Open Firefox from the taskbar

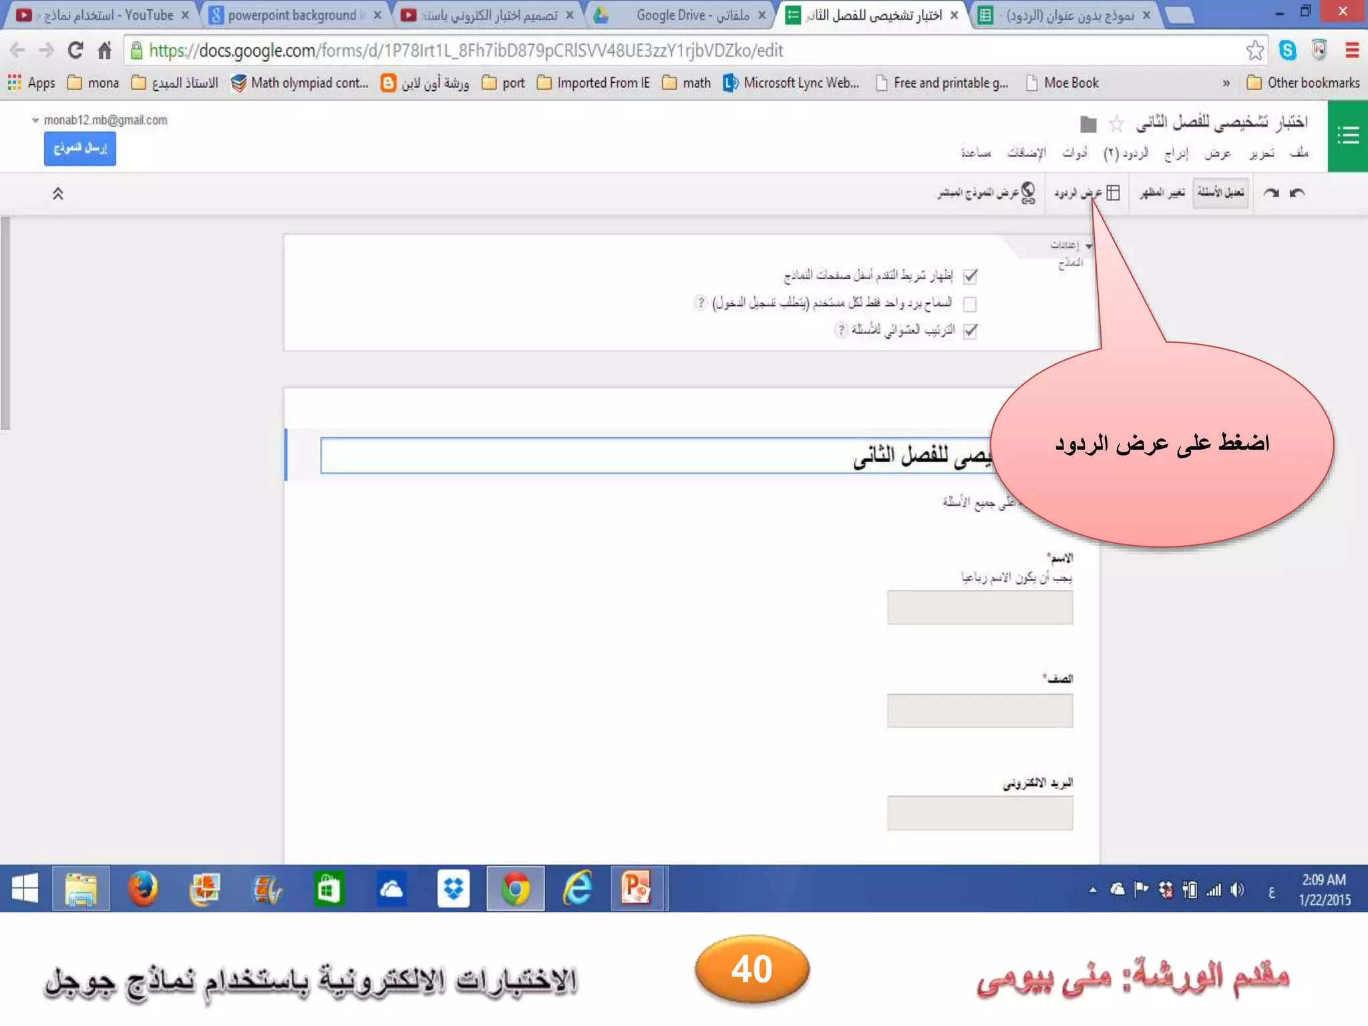(143, 889)
